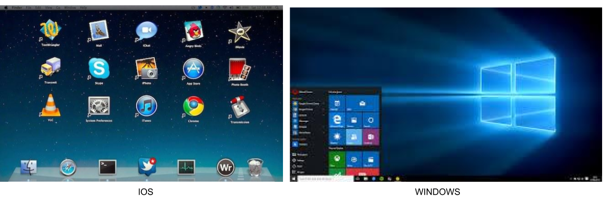Open the Cortana circle tile

pos(371,120)
